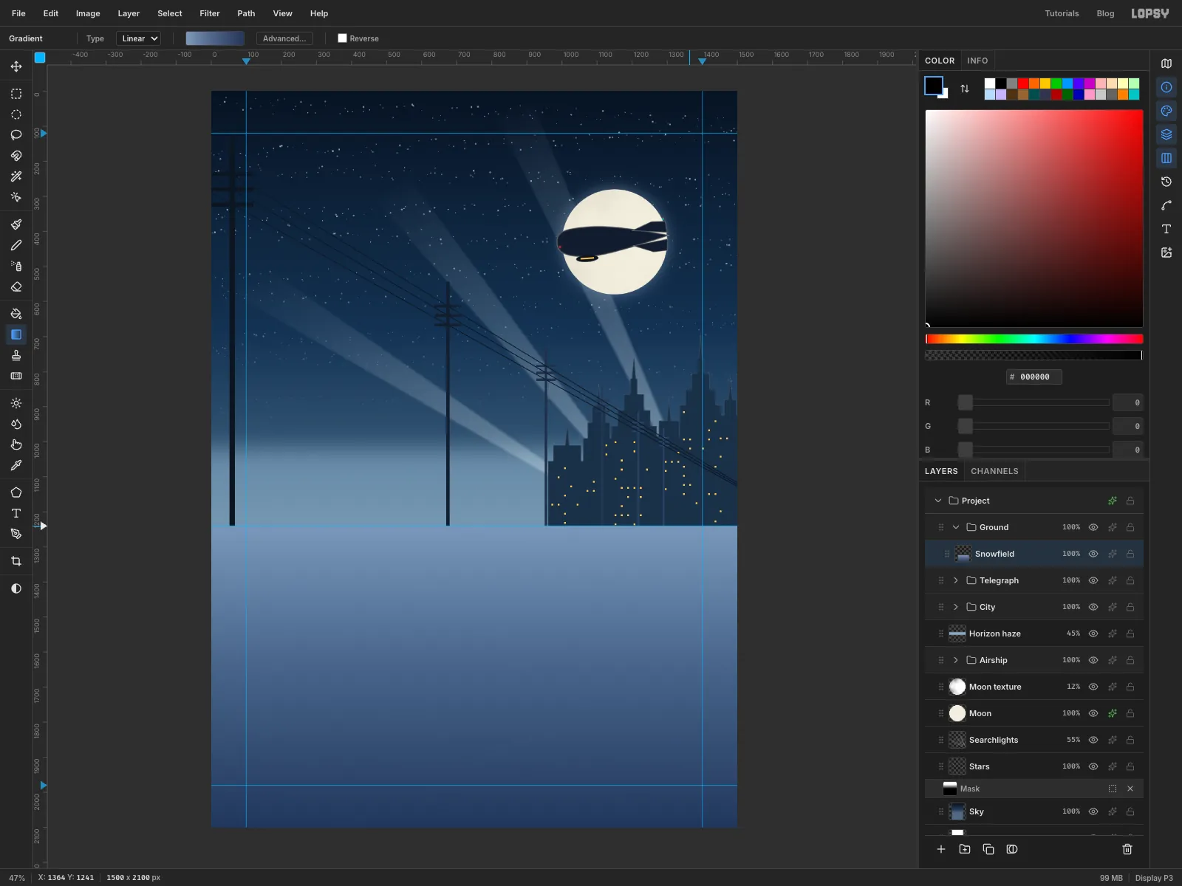Open the History panel icon
Image resolution: width=1182 pixels, height=886 pixels.
point(1166,182)
